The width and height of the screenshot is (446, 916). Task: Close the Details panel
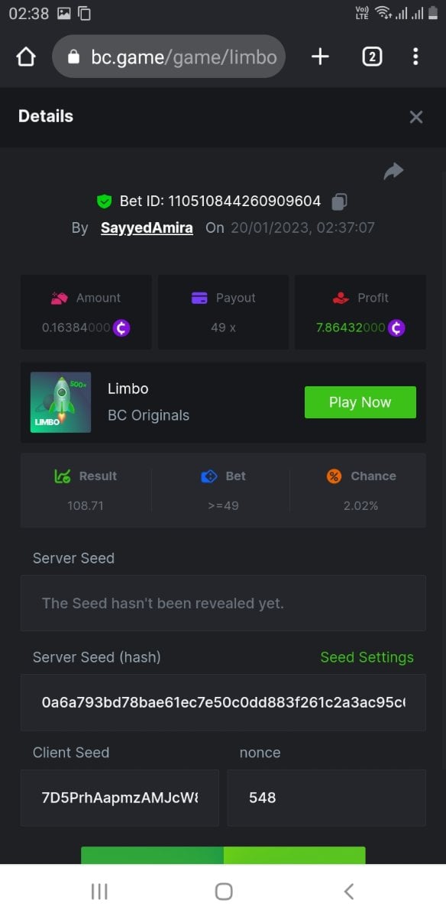click(416, 117)
